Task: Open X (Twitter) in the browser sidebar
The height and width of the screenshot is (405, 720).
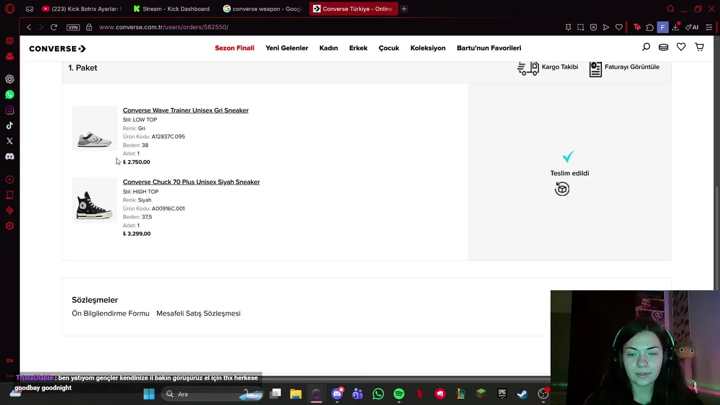Action: pos(10,141)
